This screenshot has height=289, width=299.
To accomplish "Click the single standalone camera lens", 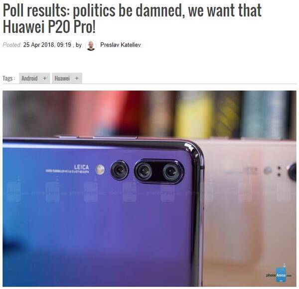I will [120, 170].
